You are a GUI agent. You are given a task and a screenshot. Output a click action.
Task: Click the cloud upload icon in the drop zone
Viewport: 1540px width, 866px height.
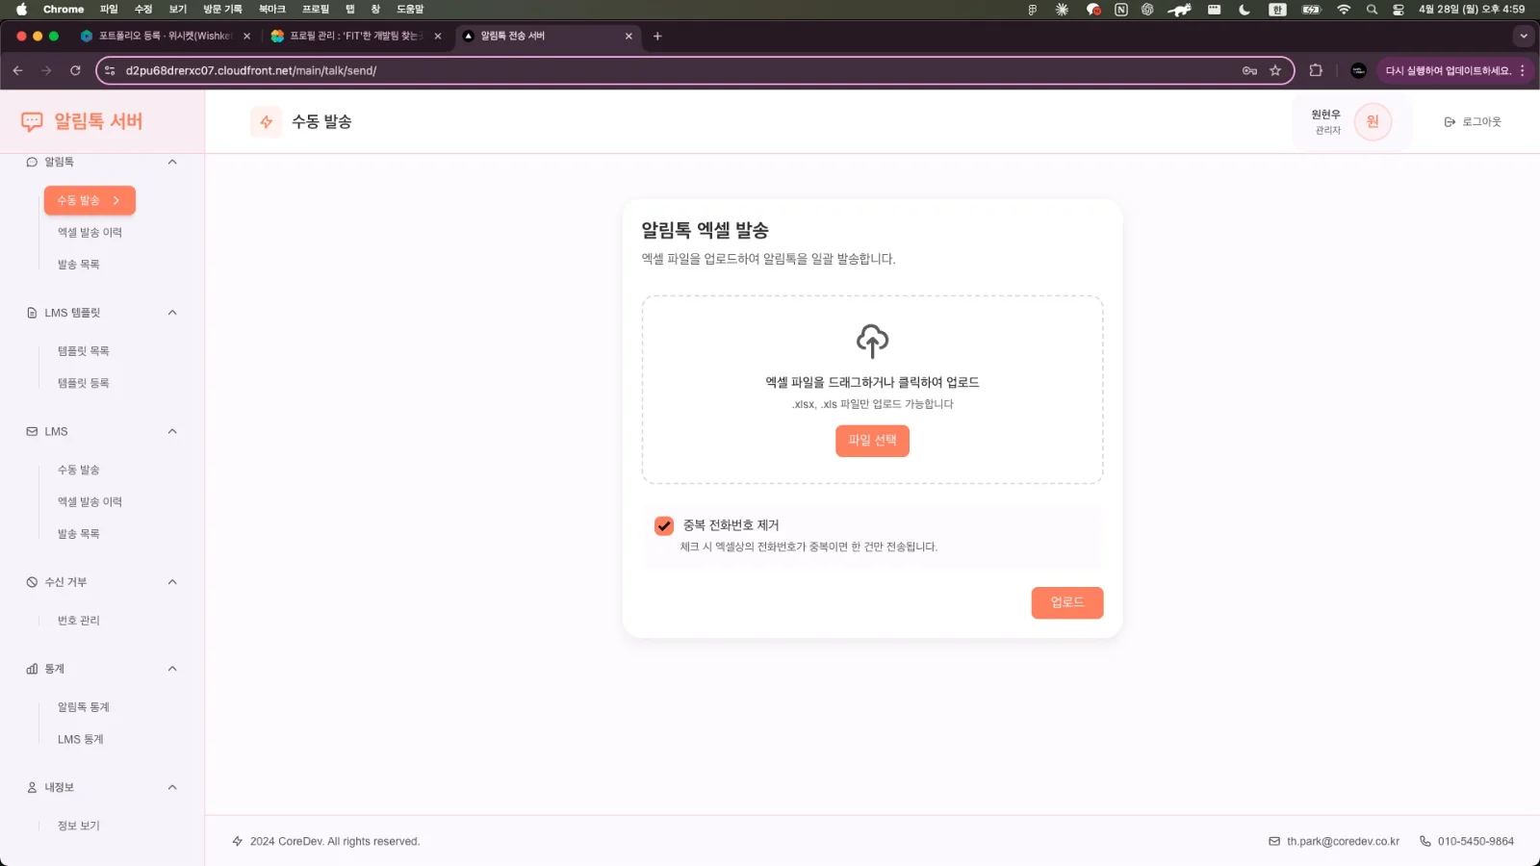click(872, 341)
